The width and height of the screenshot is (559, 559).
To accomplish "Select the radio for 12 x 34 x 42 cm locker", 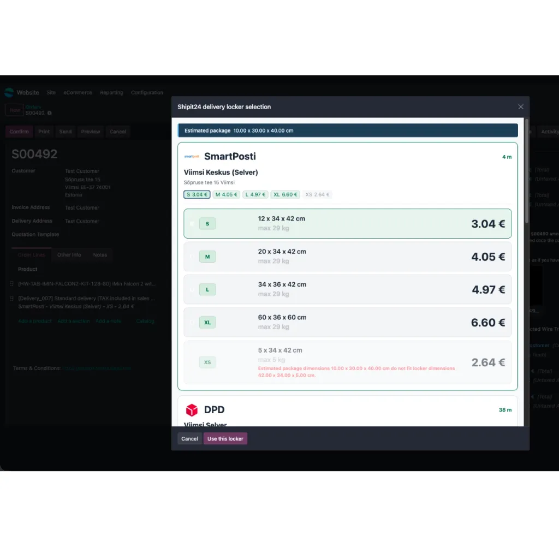I will pos(192,224).
